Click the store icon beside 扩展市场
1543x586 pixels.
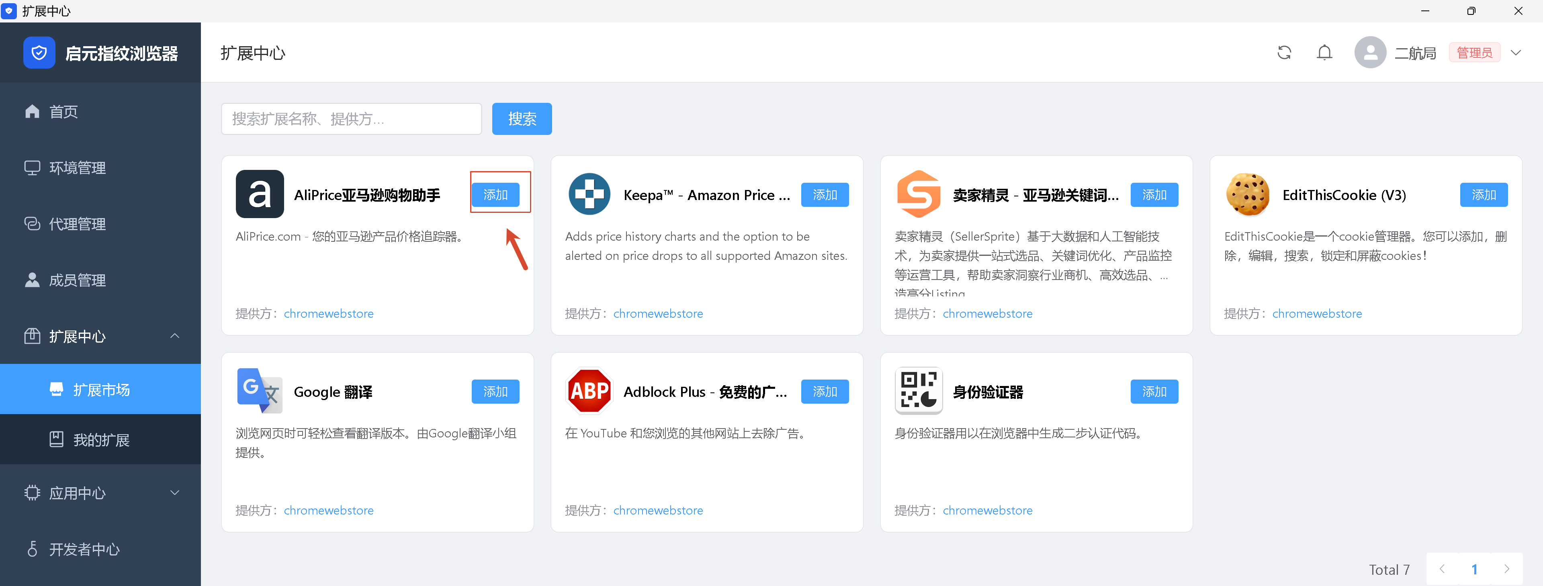56,390
